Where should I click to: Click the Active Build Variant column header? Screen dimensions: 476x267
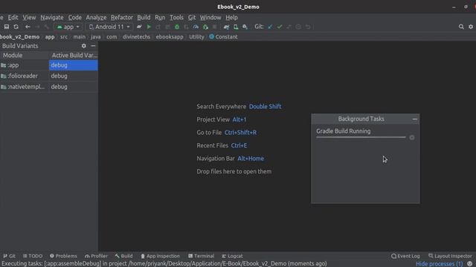(74, 56)
